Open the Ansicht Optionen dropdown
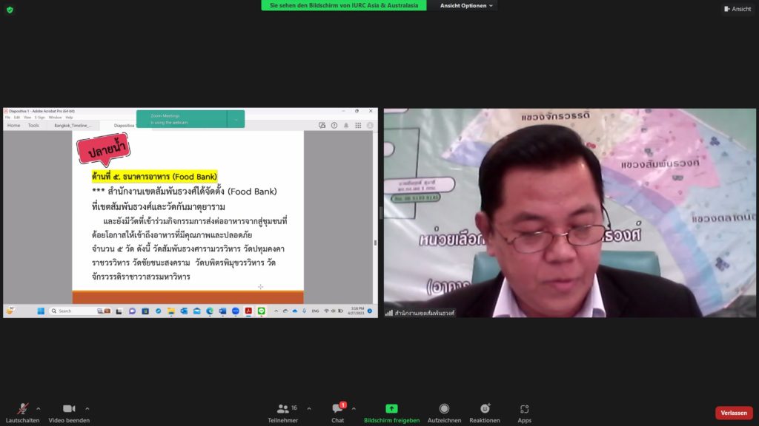 pyautogui.click(x=467, y=5)
